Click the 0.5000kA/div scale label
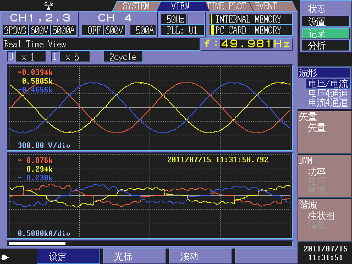This screenshot has width=352, height=264. tap(44, 233)
